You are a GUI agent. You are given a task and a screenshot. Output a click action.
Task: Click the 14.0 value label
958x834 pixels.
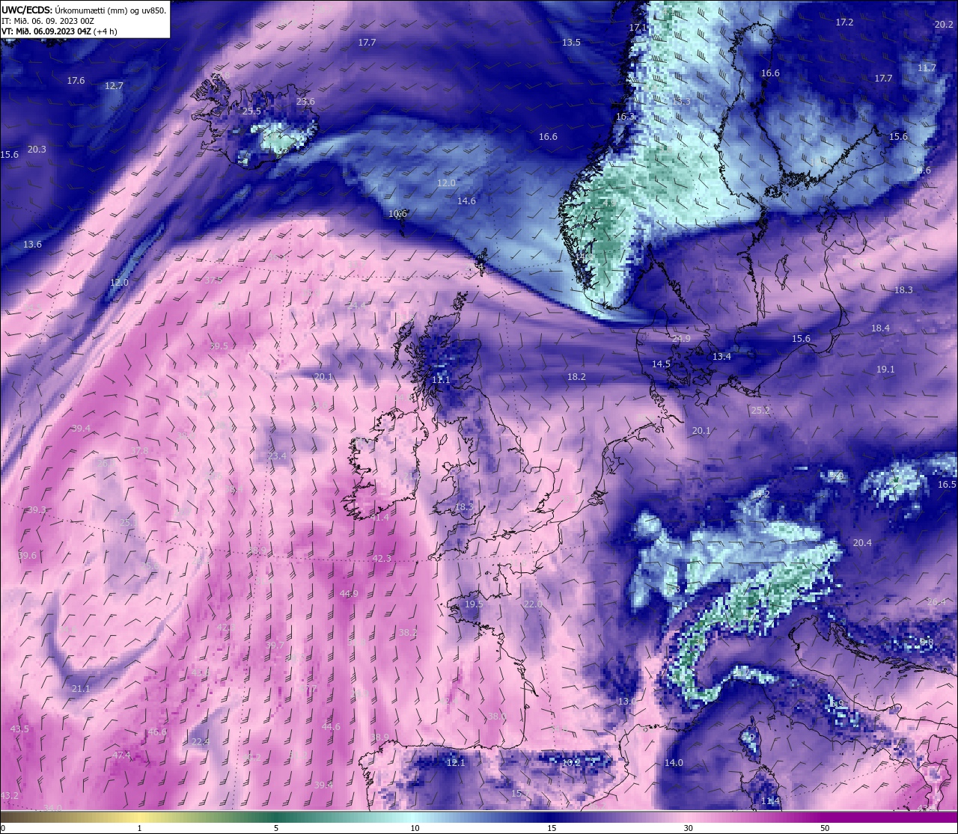[x=674, y=763]
